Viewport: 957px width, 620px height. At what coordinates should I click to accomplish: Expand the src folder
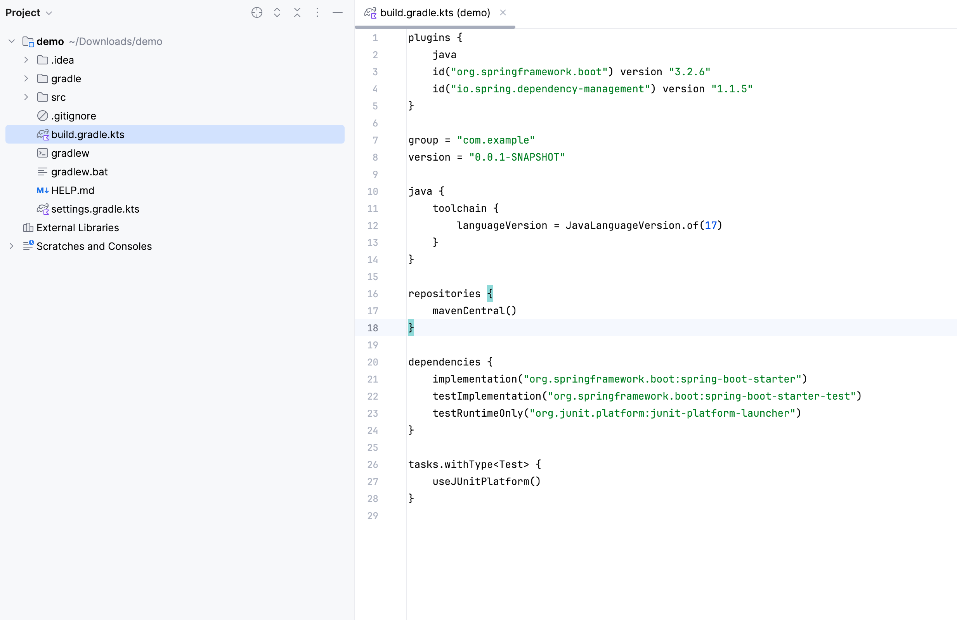(x=26, y=97)
